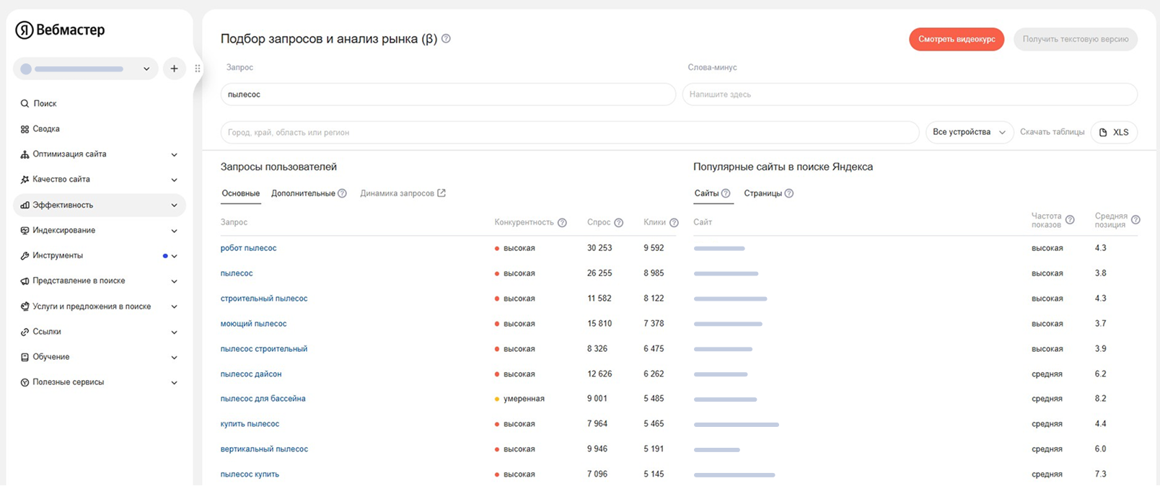Click the Индексирование icon in sidebar
The height and width of the screenshot is (486, 1160).
pyautogui.click(x=25, y=231)
